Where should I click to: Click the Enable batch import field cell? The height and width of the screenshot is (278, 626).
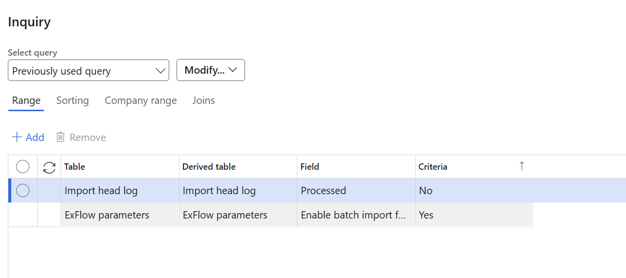coord(356,215)
